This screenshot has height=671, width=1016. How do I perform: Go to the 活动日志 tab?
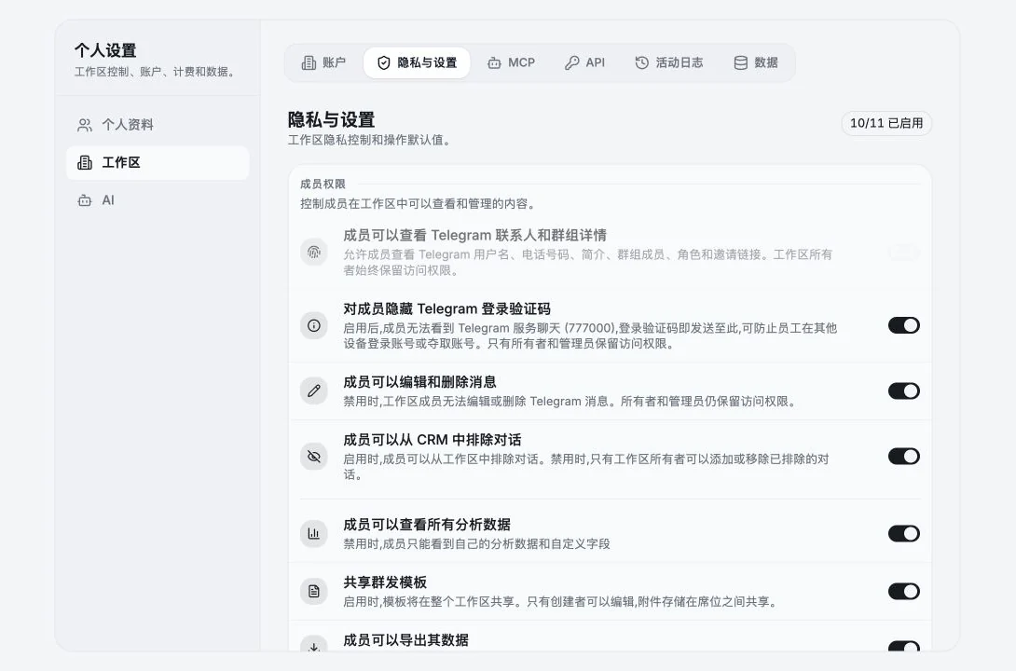668,62
